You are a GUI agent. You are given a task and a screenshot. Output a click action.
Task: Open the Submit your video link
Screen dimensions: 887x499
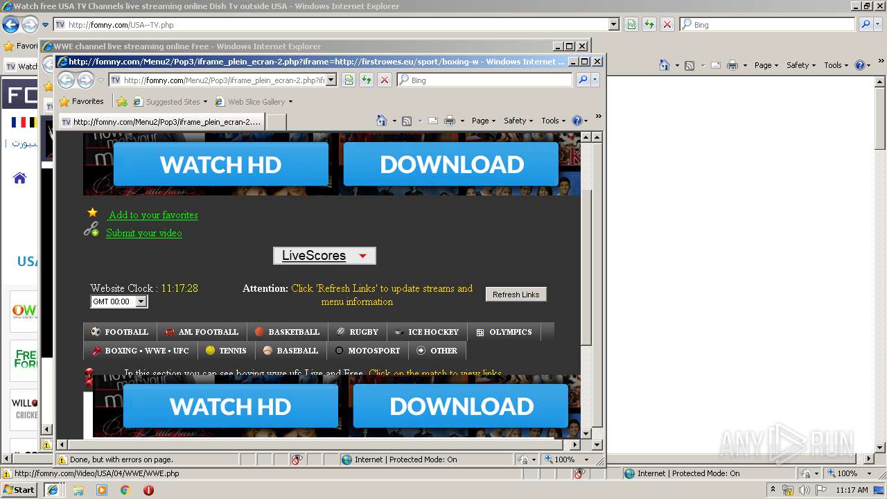pyautogui.click(x=144, y=233)
